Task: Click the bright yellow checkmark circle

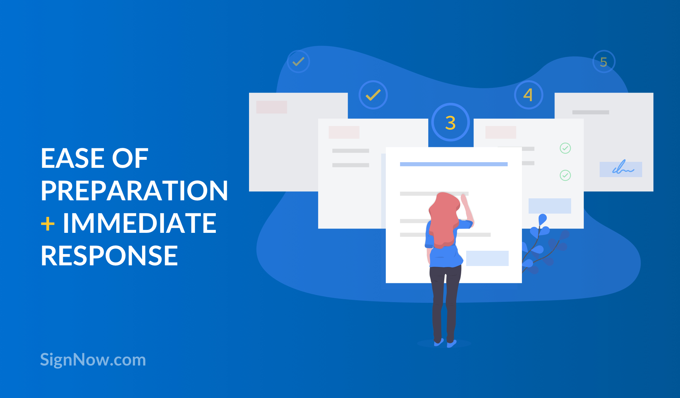Action: [x=373, y=95]
